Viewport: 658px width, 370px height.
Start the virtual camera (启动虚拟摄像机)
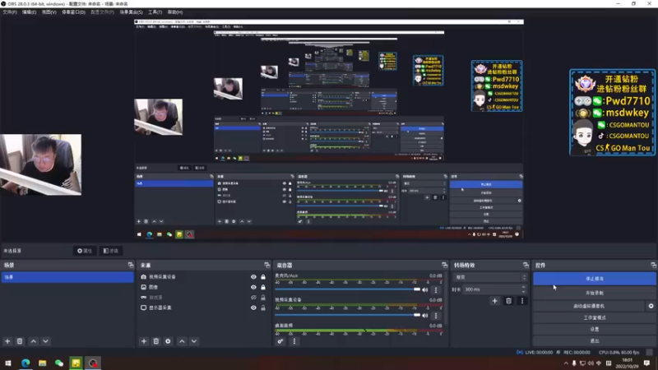point(589,306)
